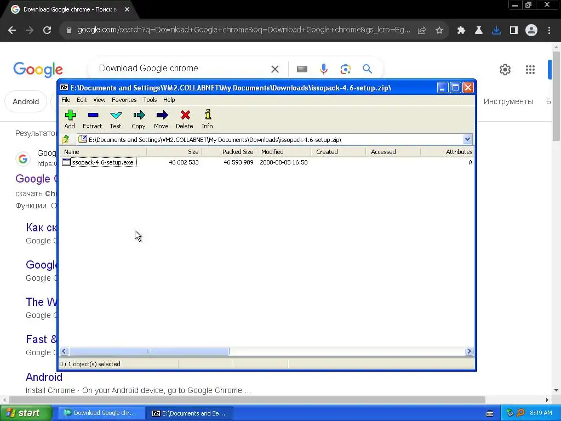Go up one folder level in 7-Zip

tap(66, 139)
